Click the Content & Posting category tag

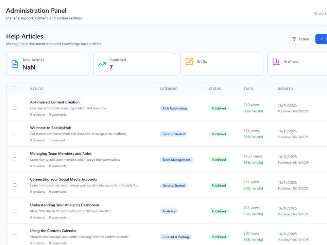coord(176,237)
